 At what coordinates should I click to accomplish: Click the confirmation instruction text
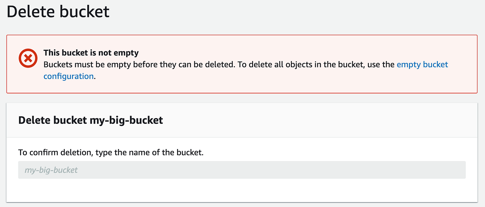(x=110, y=152)
